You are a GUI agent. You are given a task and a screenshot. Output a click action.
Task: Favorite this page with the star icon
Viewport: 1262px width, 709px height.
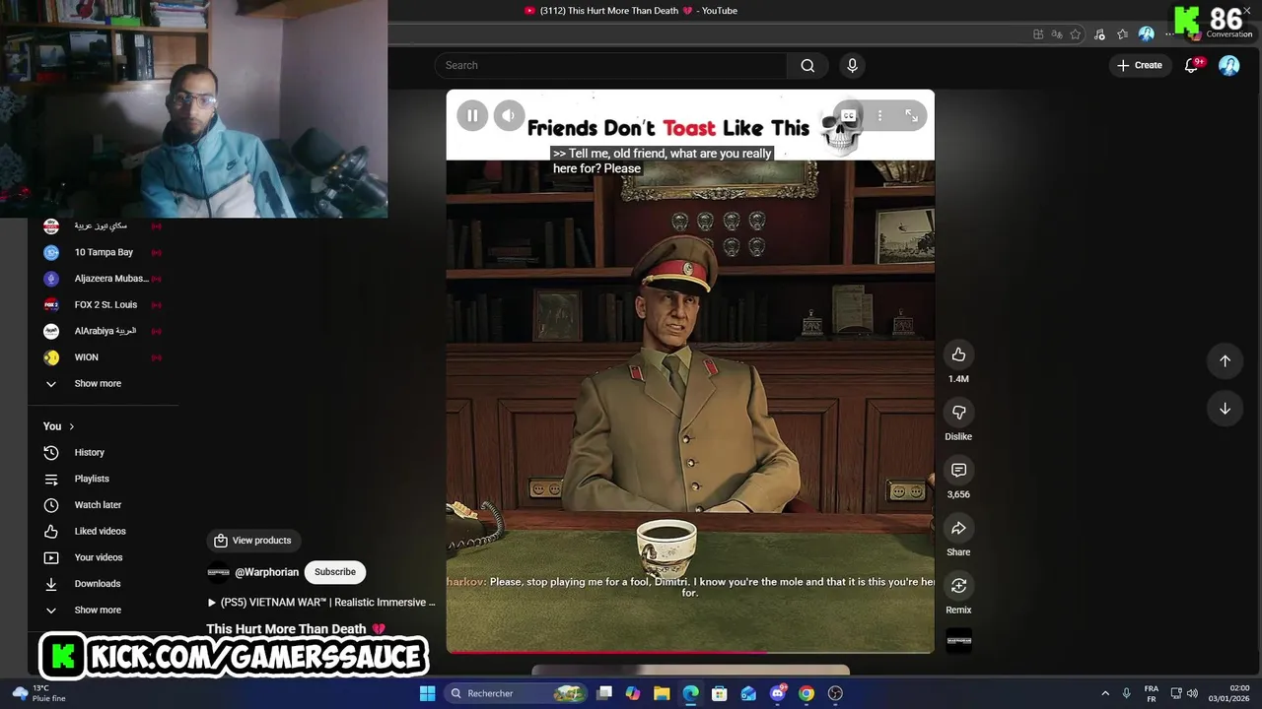pyautogui.click(x=1076, y=34)
